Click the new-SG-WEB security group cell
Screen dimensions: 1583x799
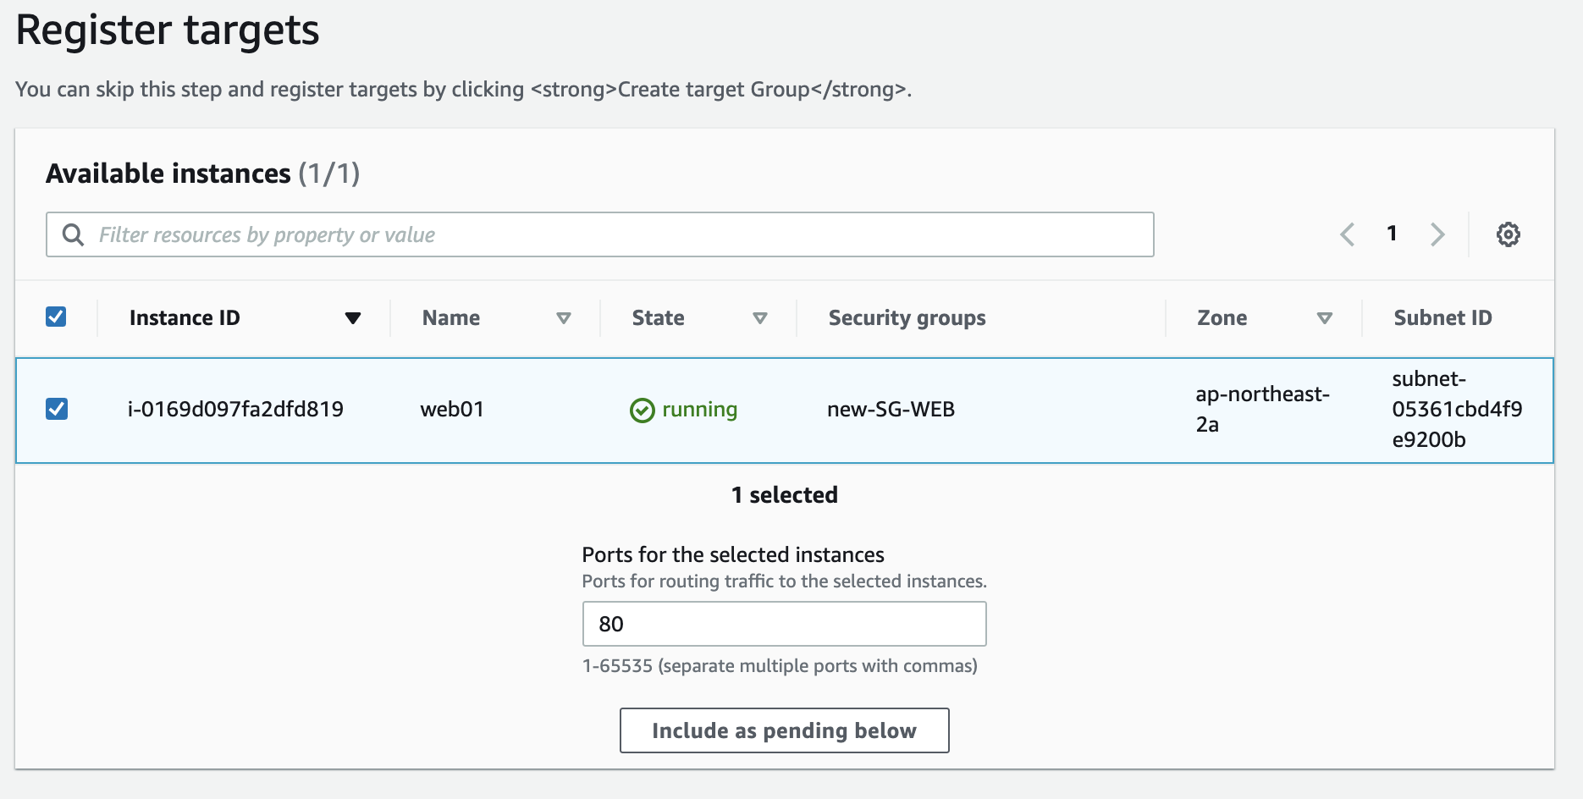(891, 410)
